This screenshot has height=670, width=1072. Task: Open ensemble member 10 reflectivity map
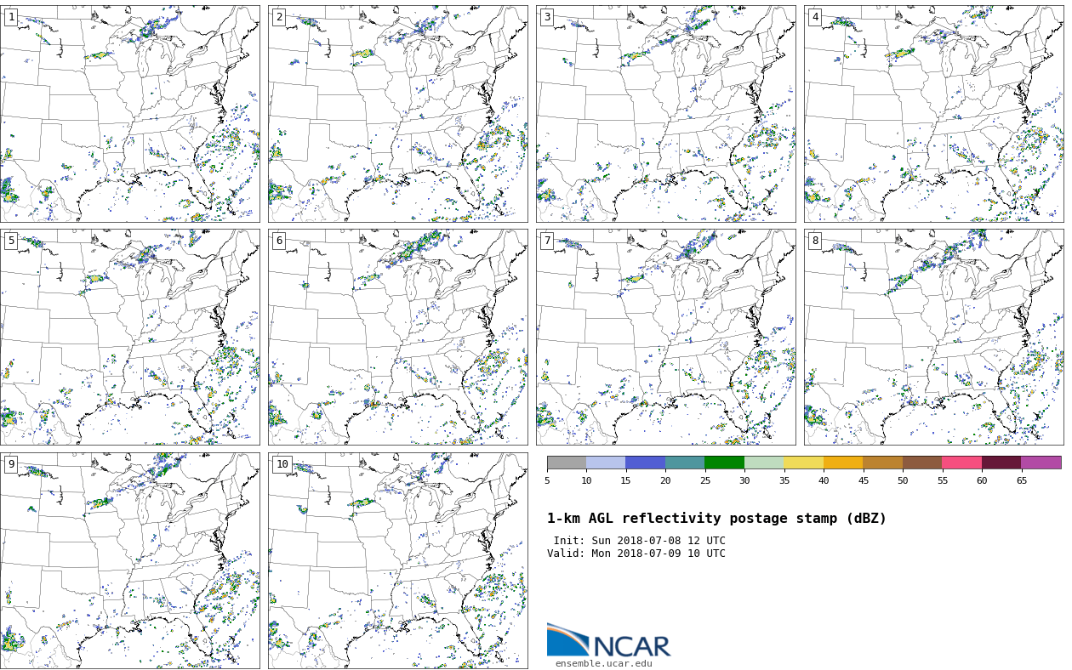[397, 560]
